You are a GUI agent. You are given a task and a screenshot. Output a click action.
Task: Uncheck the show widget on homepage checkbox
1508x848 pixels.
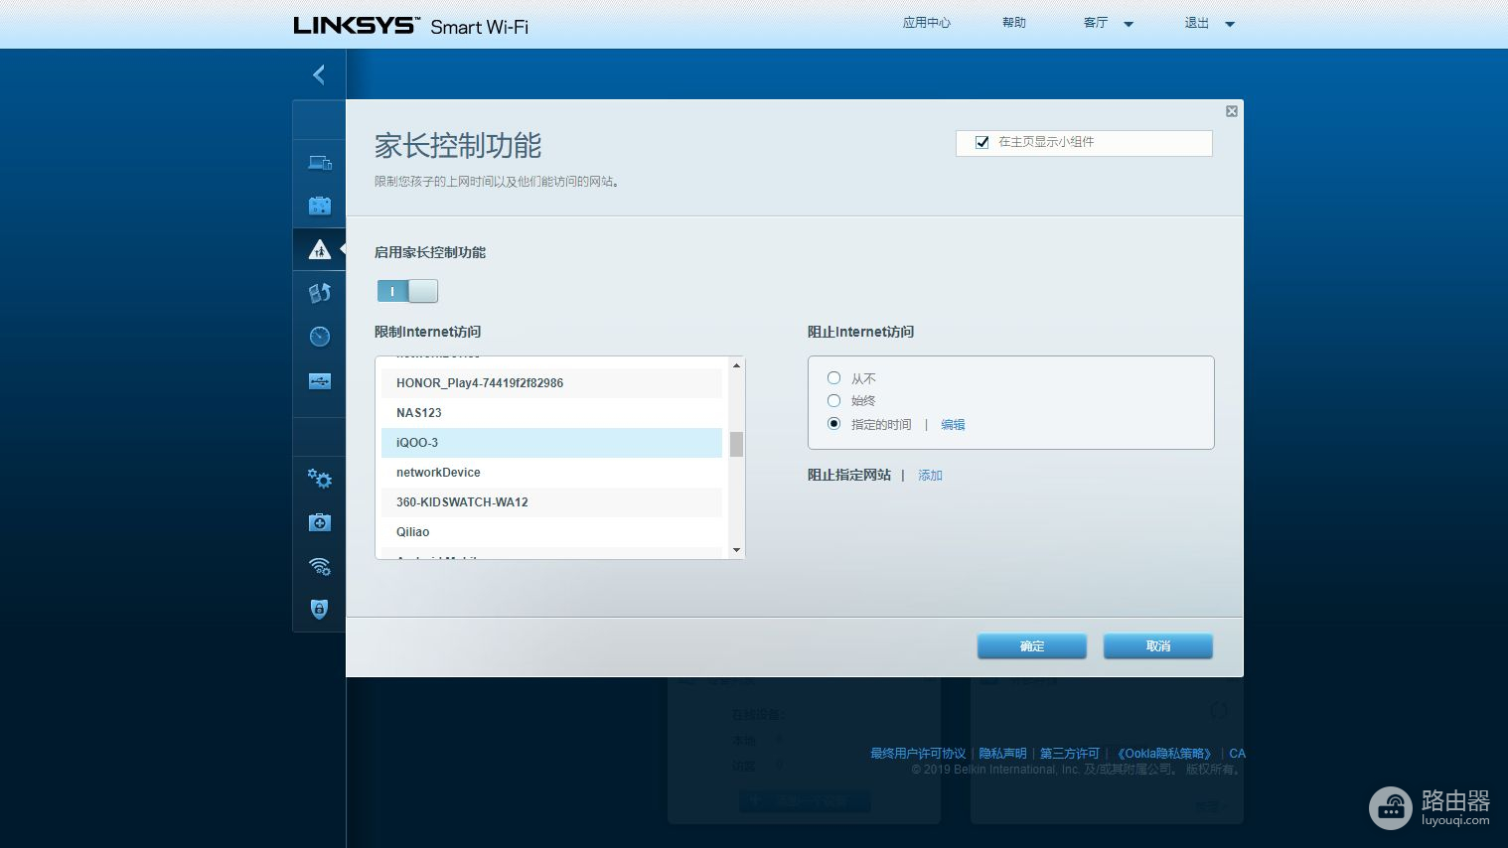tap(982, 142)
